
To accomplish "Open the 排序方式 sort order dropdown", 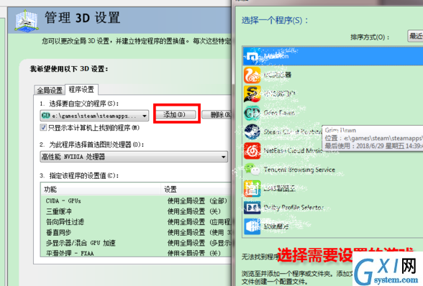I will 415,36.
